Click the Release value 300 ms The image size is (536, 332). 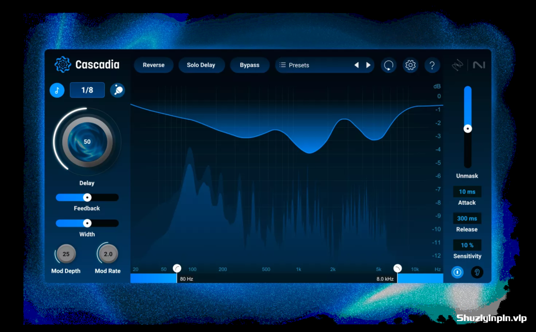pos(467,218)
